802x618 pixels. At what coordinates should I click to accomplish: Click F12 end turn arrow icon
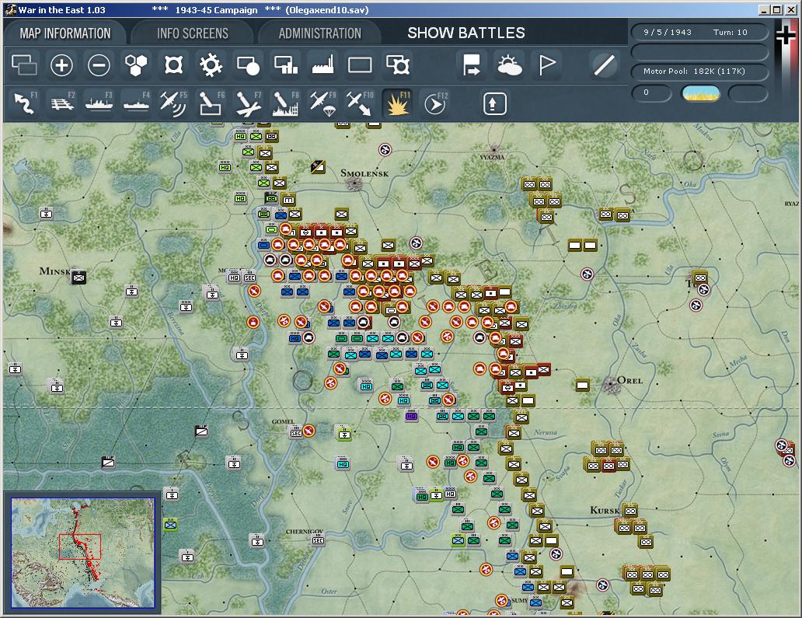434,103
